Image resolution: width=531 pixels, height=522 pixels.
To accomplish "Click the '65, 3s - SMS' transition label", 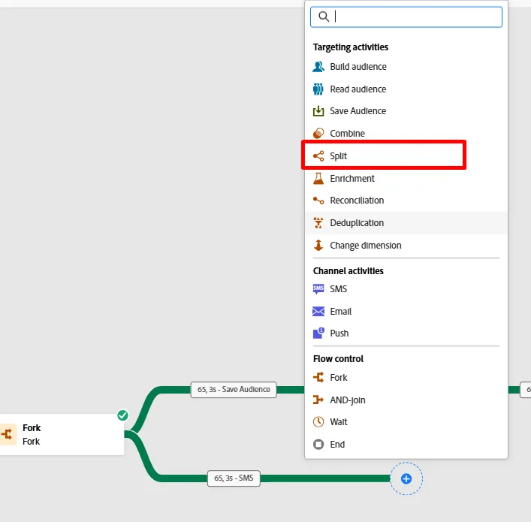I will [x=234, y=478].
